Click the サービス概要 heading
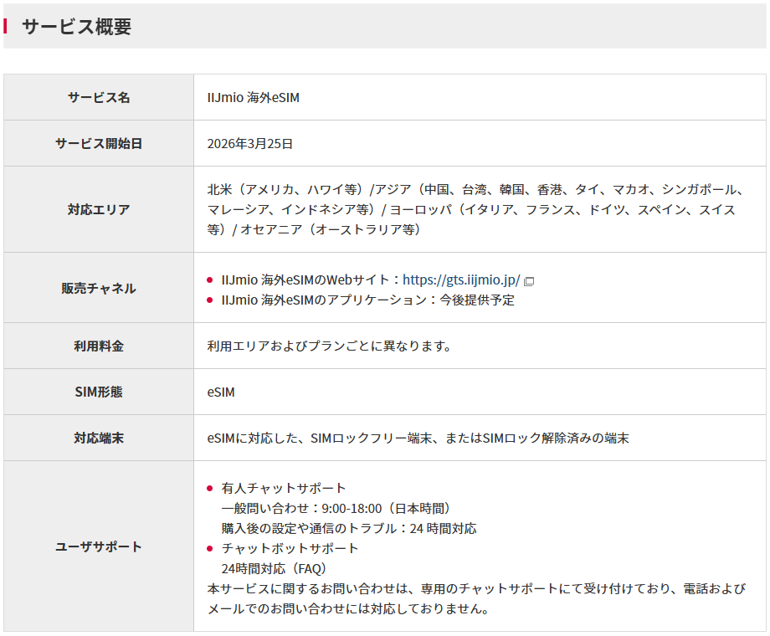The height and width of the screenshot is (636, 770). [x=77, y=27]
